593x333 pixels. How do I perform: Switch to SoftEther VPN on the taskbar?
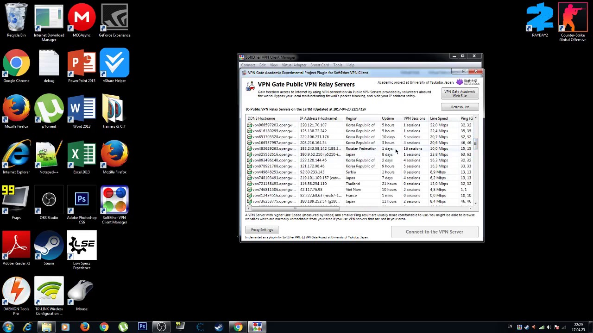coord(257,327)
